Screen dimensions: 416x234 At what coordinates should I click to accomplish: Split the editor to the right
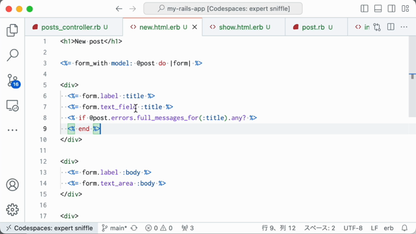[391, 27]
